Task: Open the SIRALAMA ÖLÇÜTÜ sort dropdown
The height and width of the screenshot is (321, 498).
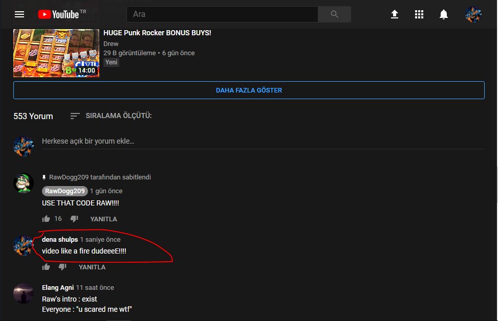Action: coord(111,116)
